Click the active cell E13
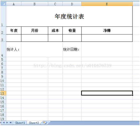 click(x=107, y=93)
